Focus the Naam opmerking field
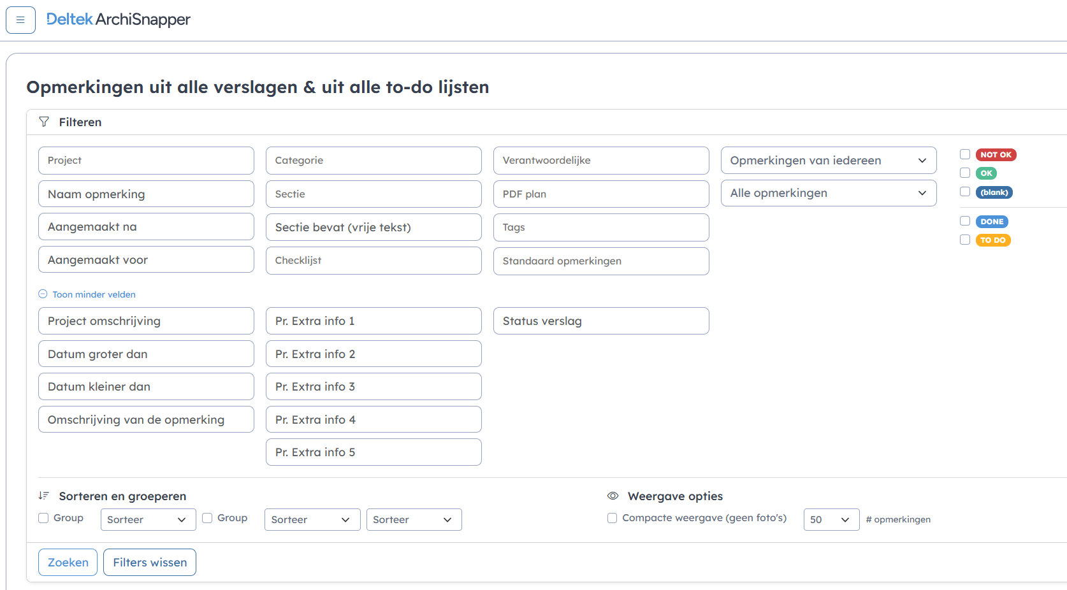Viewport: 1067px width, 590px height. tap(146, 194)
